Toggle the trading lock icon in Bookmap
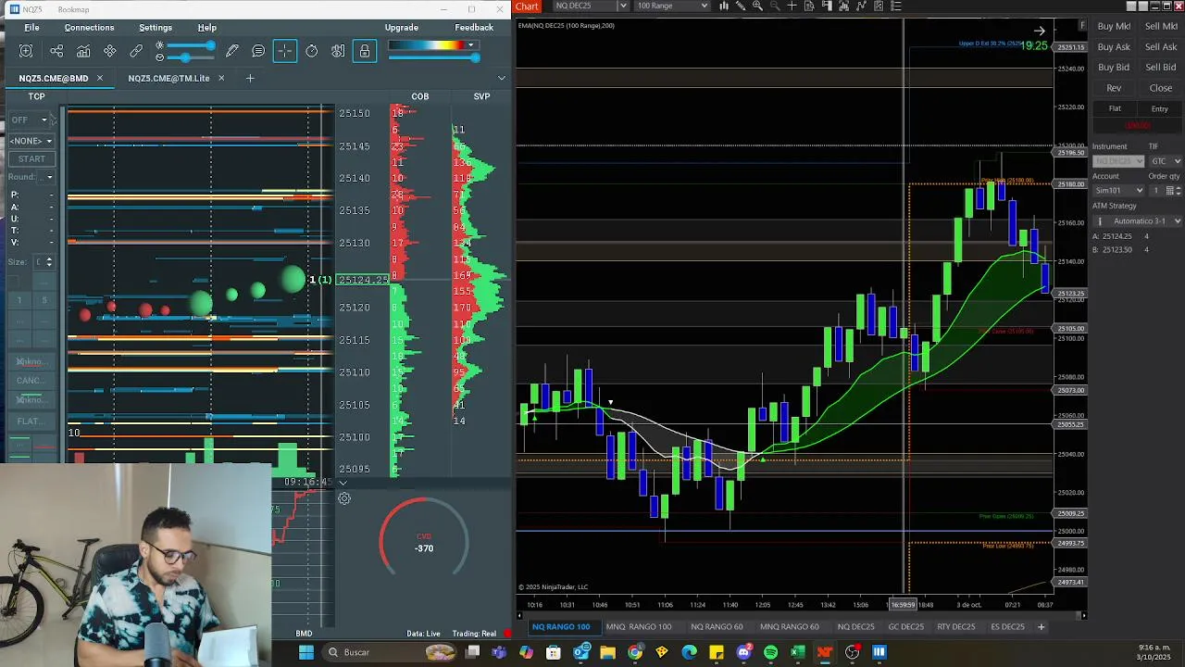Viewport: 1185px width, 667px height. click(x=365, y=51)
